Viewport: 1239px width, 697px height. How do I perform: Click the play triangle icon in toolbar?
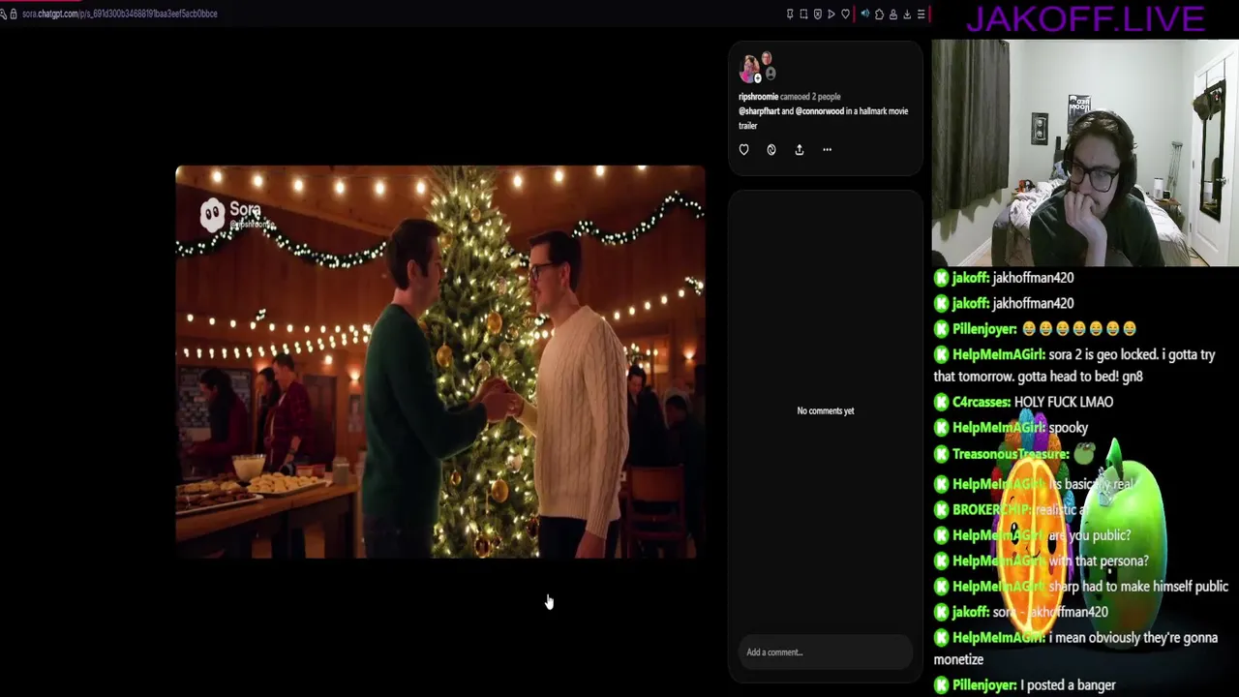[831, 14]
